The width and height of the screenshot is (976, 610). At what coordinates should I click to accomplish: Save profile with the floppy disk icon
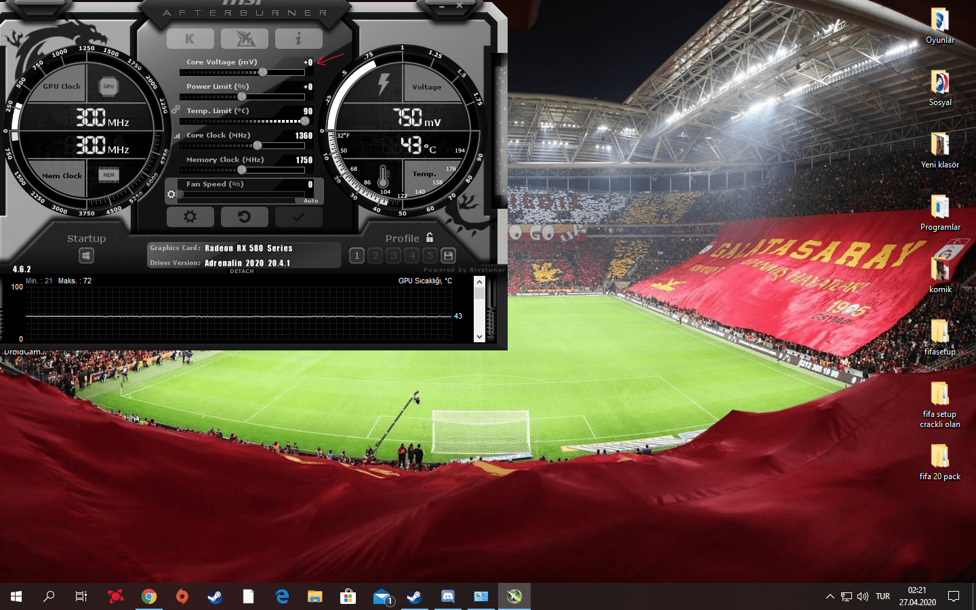click(448, 256)
